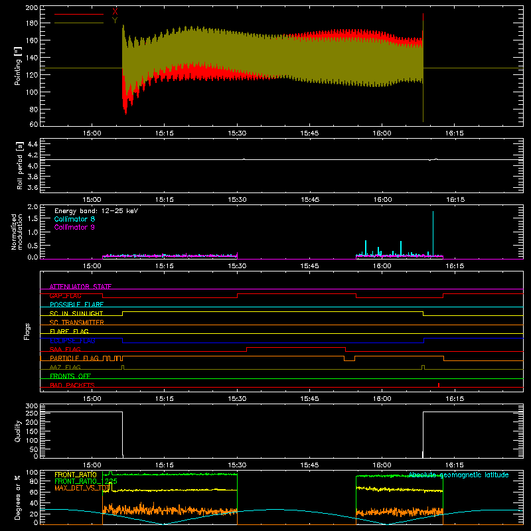Viewport: 531px width, 531px height.
Task: Click the ATTENUATOR_STATE flag label
Action: click(x=80, y=287)
